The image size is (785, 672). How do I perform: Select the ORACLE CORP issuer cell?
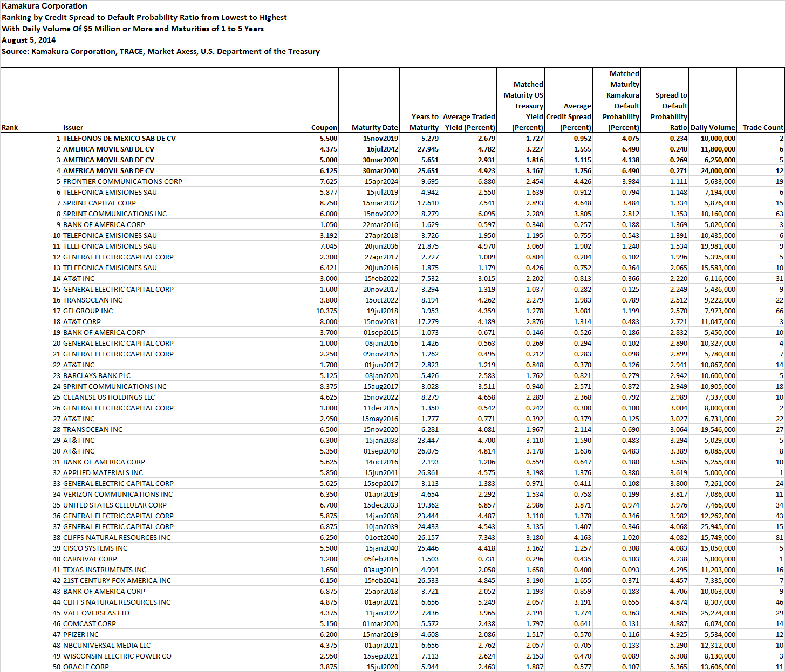tap(87, 667)
